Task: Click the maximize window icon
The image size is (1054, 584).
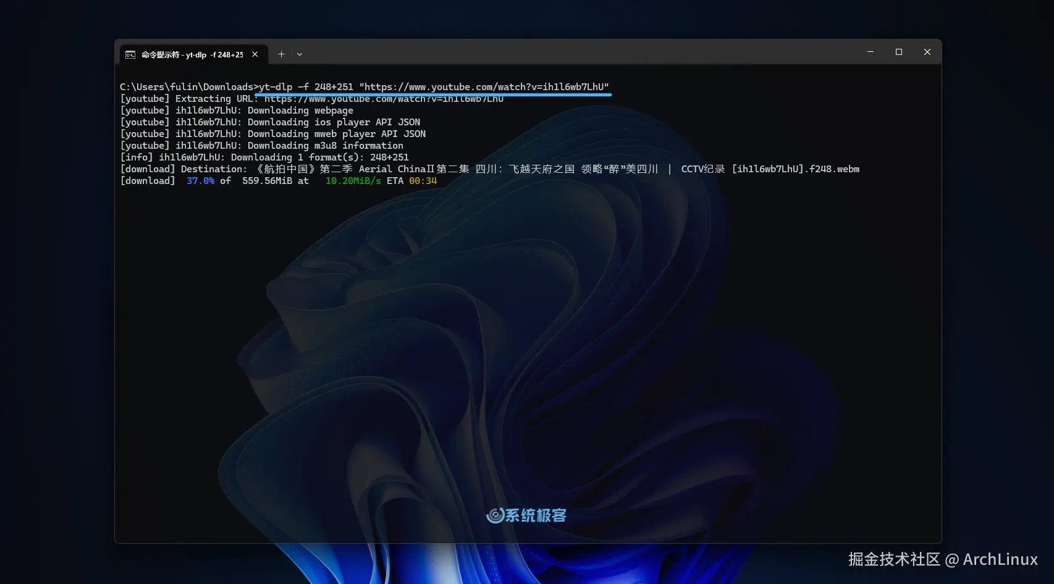Action: 899,52
